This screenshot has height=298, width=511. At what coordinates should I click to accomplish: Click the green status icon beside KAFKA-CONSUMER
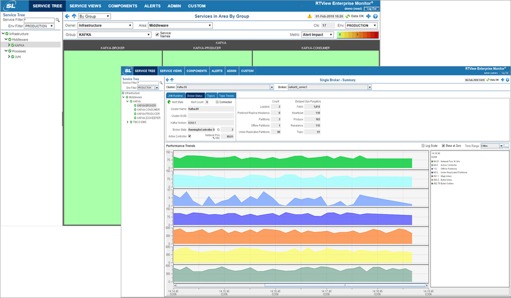click(135, 110)
